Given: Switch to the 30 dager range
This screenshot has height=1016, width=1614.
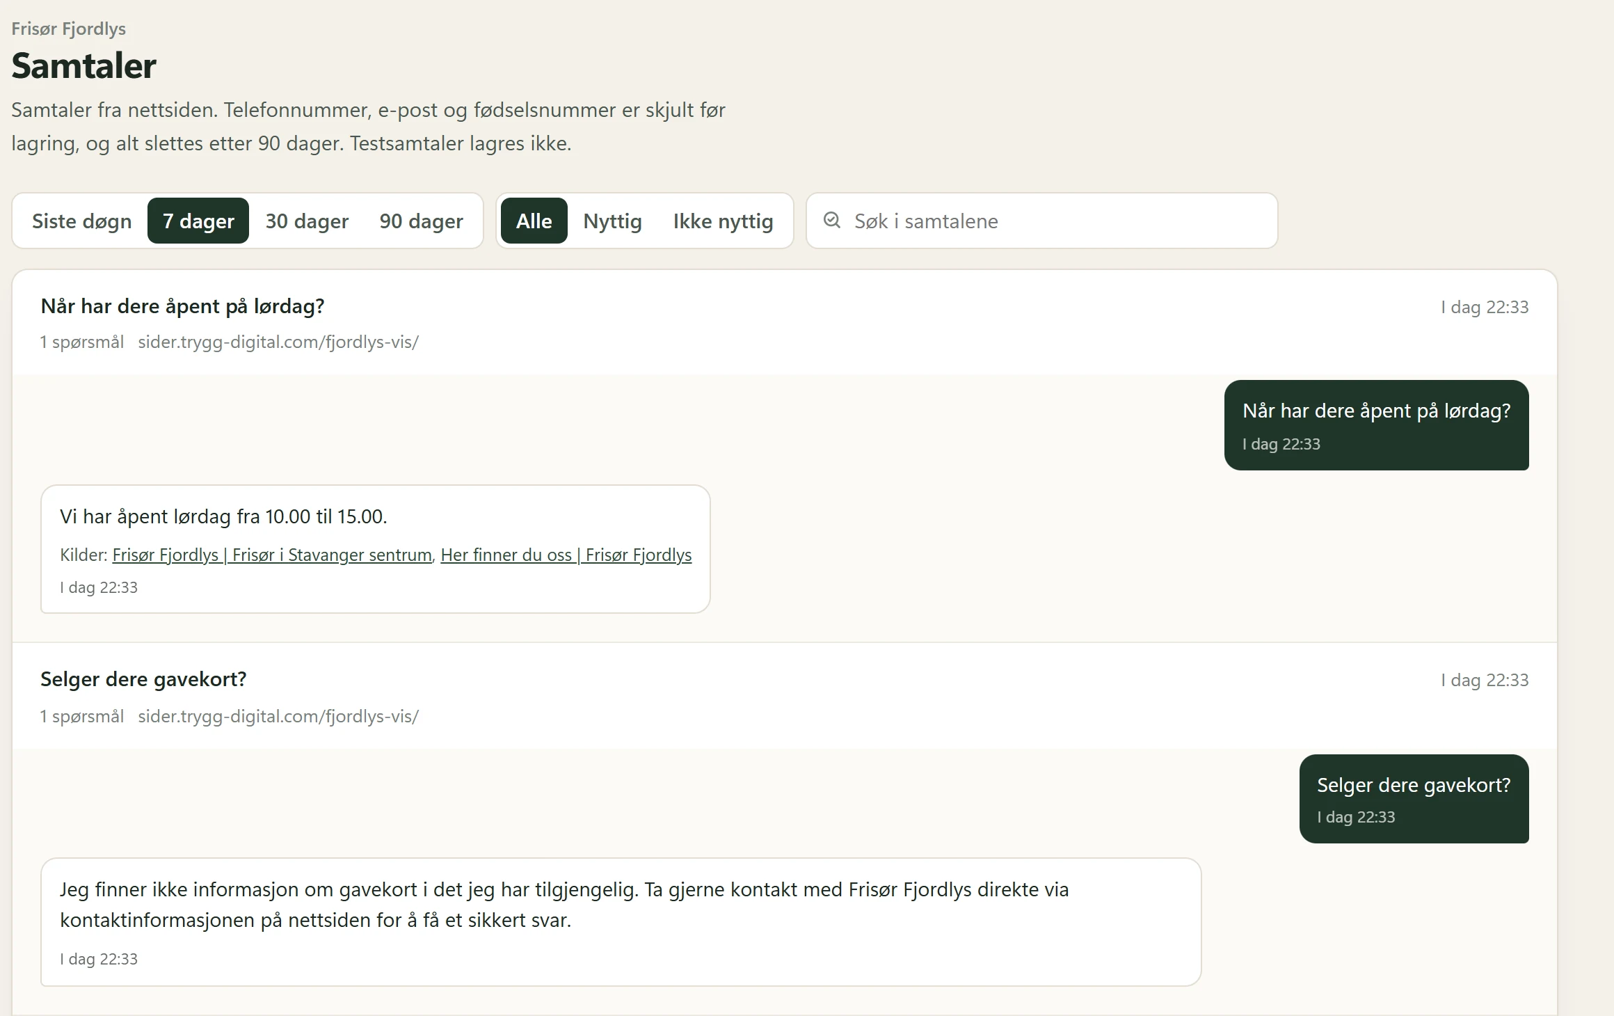Looking at the screenshot, I should pos(307,221).
